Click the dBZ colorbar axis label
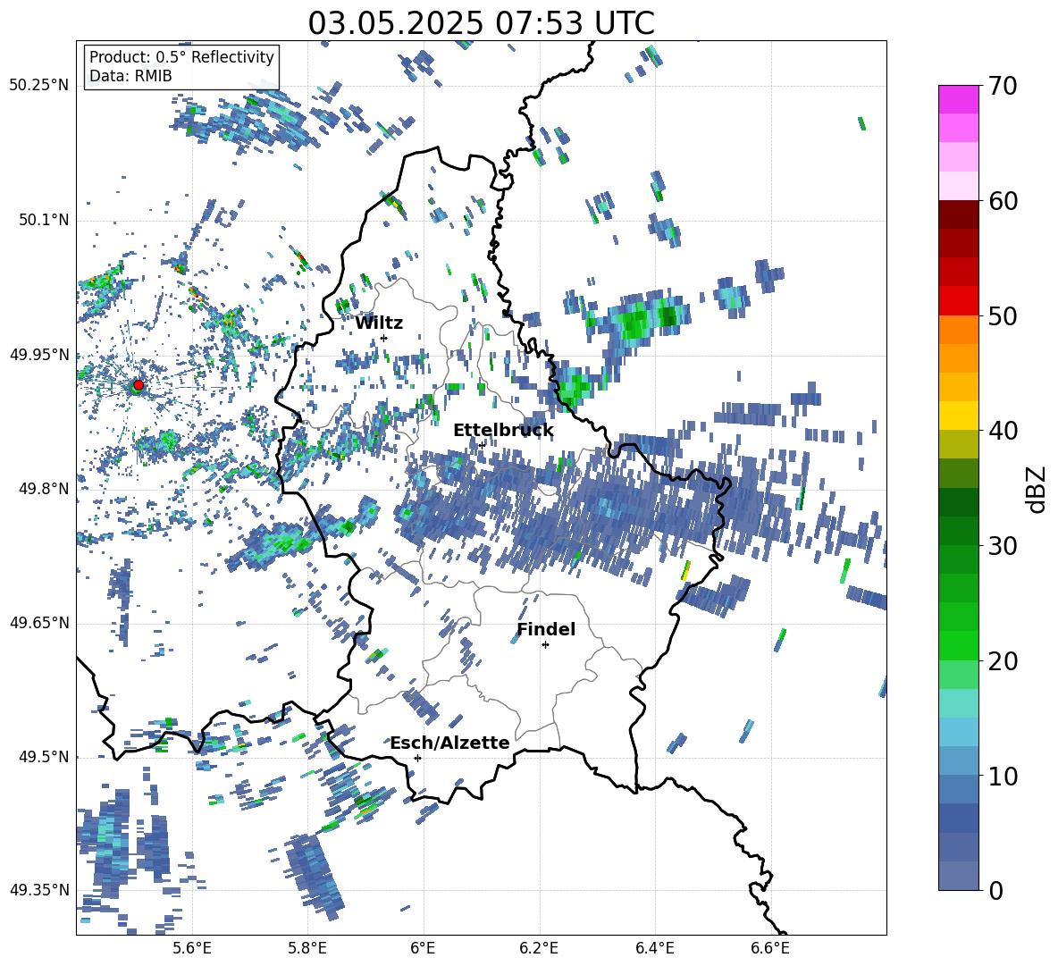Screen dimensions: 1058x966 [x=1036, y=489]
